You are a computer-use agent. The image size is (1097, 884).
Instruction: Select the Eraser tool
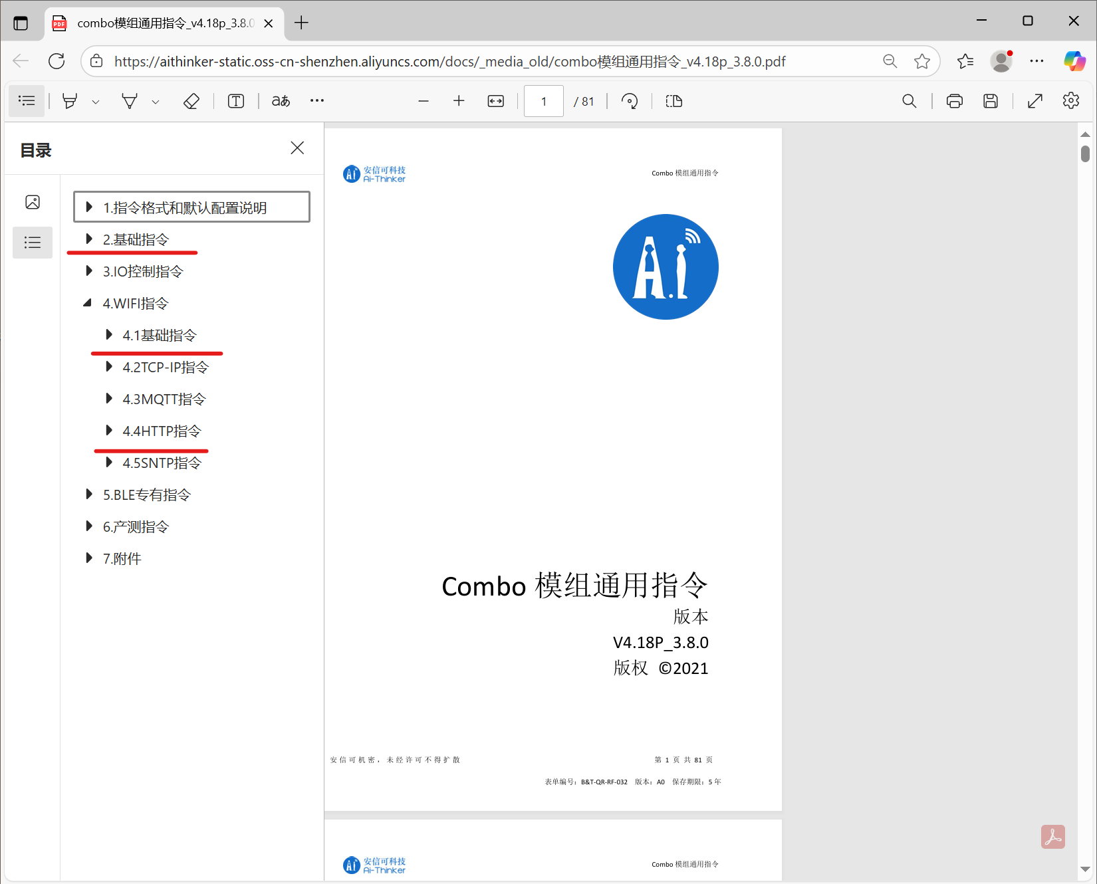coord(191,101)
